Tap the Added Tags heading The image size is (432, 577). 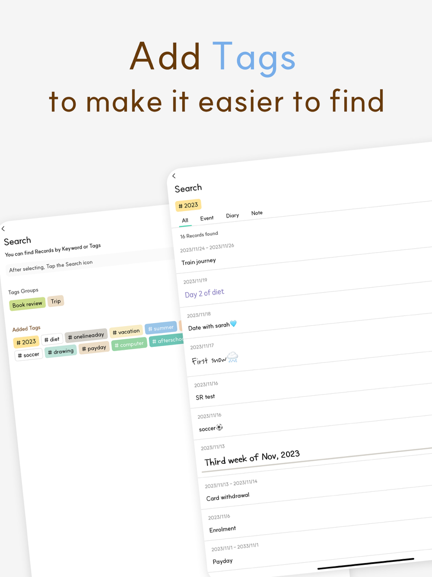[26, 329]
